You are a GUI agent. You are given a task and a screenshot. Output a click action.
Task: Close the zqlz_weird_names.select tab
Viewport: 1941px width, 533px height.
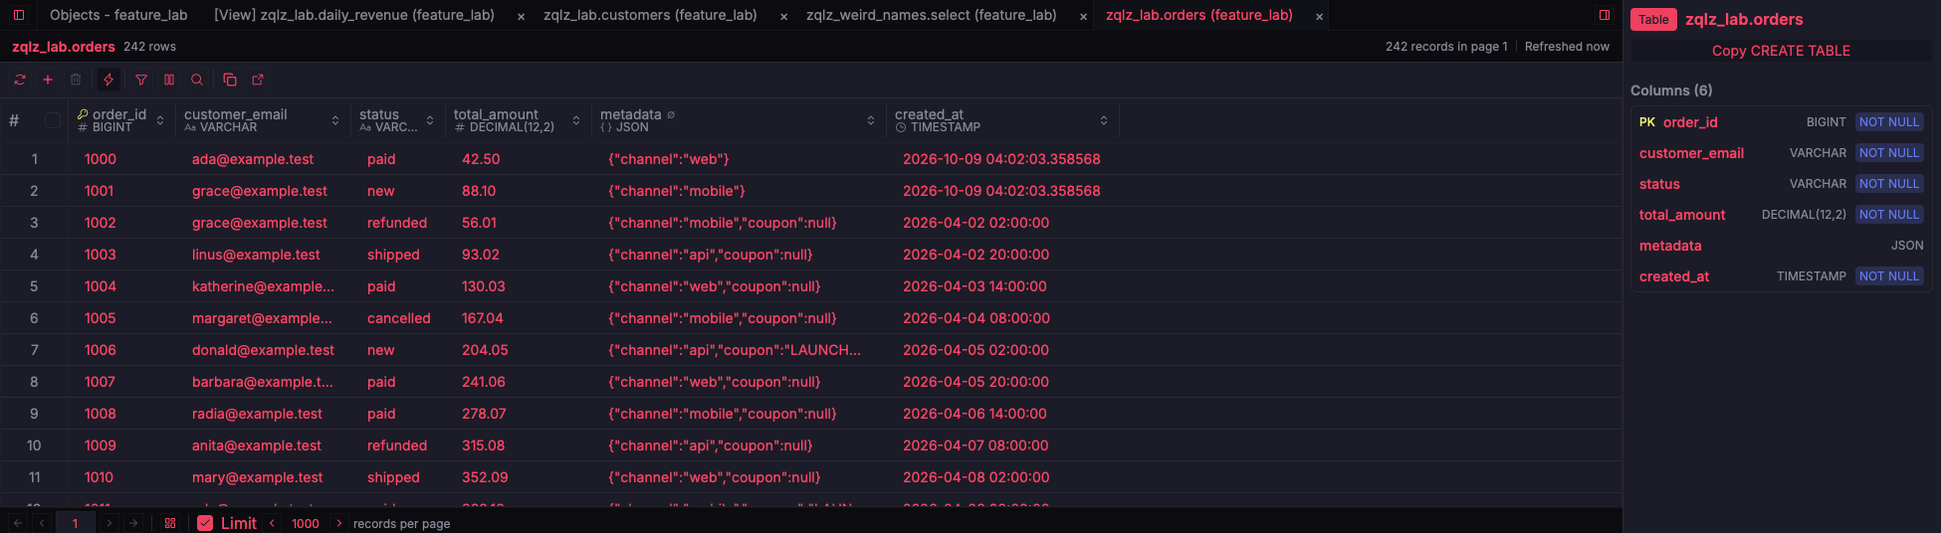click(1083, 16)
